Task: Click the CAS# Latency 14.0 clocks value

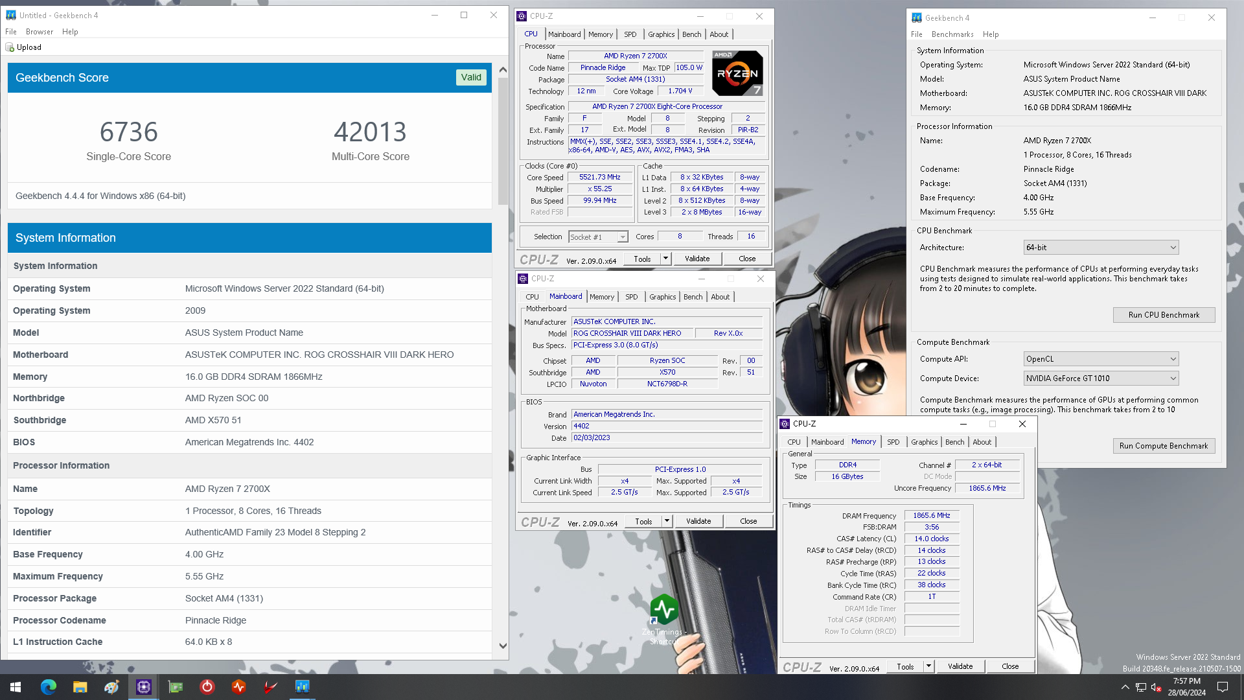Action: pyautogui.click(x=931, y=539)
